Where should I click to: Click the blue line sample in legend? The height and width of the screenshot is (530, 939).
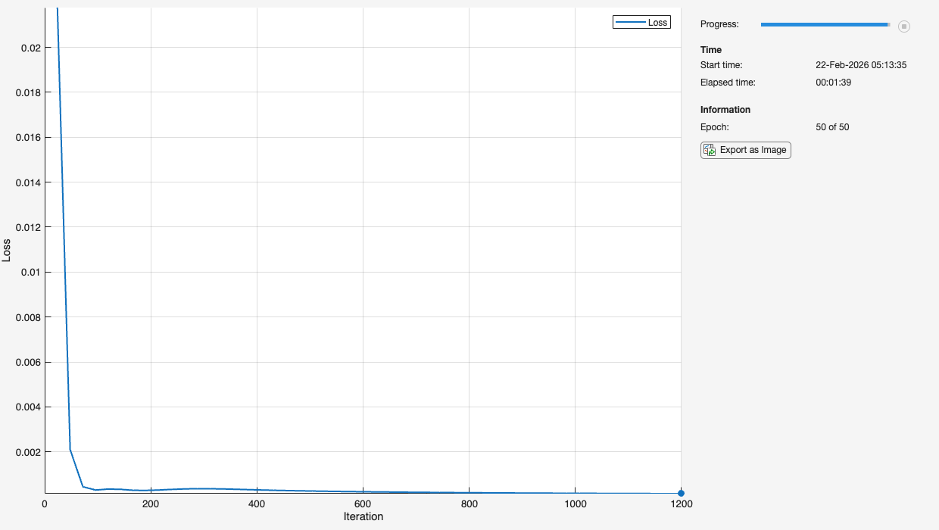[x=630, y=23]
